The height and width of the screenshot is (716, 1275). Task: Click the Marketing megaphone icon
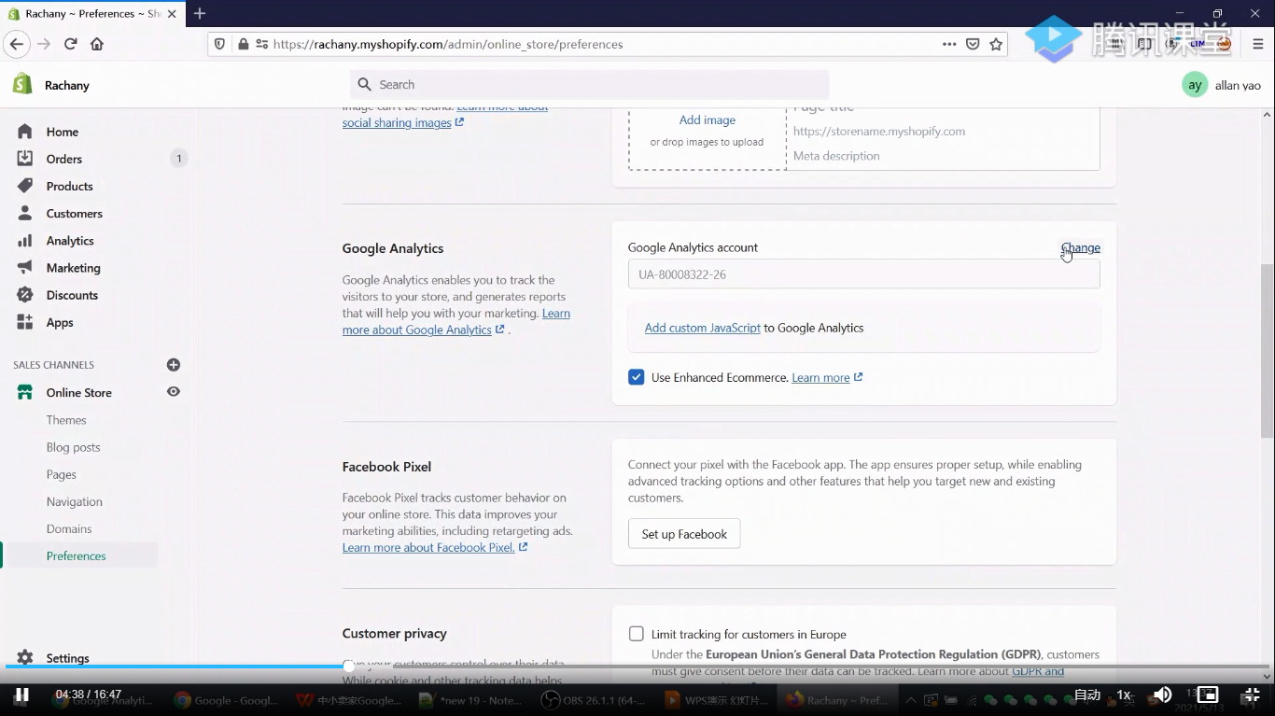tap(25, 268)
